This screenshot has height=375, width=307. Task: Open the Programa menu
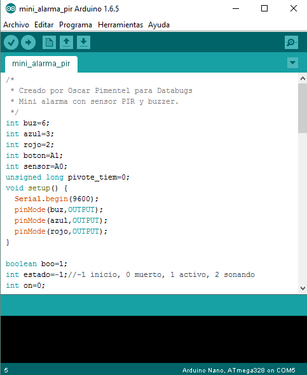76,25
